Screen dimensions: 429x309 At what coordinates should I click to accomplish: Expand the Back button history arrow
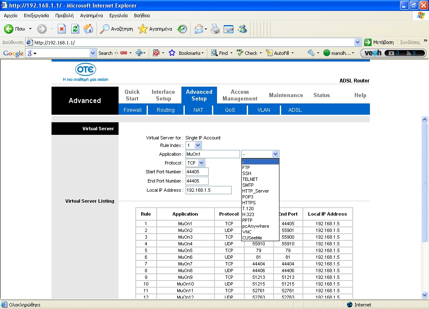(x=30, y=29)
